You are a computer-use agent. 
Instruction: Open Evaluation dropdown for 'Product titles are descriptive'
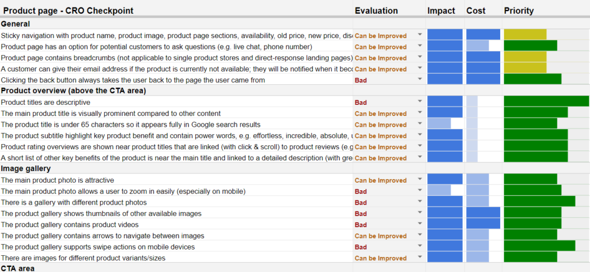click(x=419, y=102)
